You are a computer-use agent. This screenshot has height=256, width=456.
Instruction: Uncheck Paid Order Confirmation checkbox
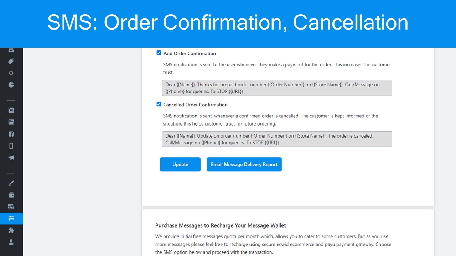(x=159, y=53)
